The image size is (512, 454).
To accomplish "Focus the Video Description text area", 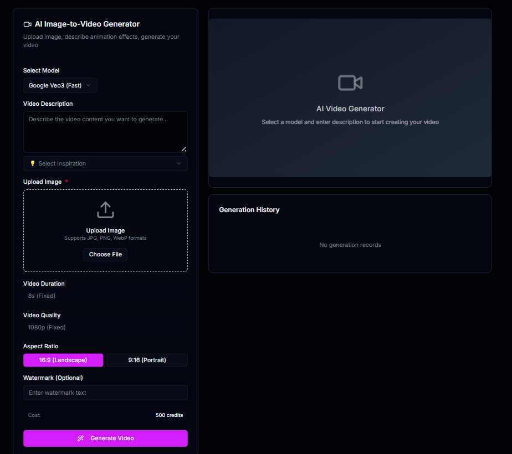I will tap(105, 132).
